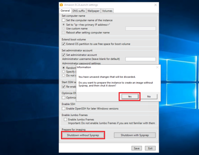Viewport: 199px width, 155px height.
Task: Click 'Administrator password settings' label
Action: point(81,63)
